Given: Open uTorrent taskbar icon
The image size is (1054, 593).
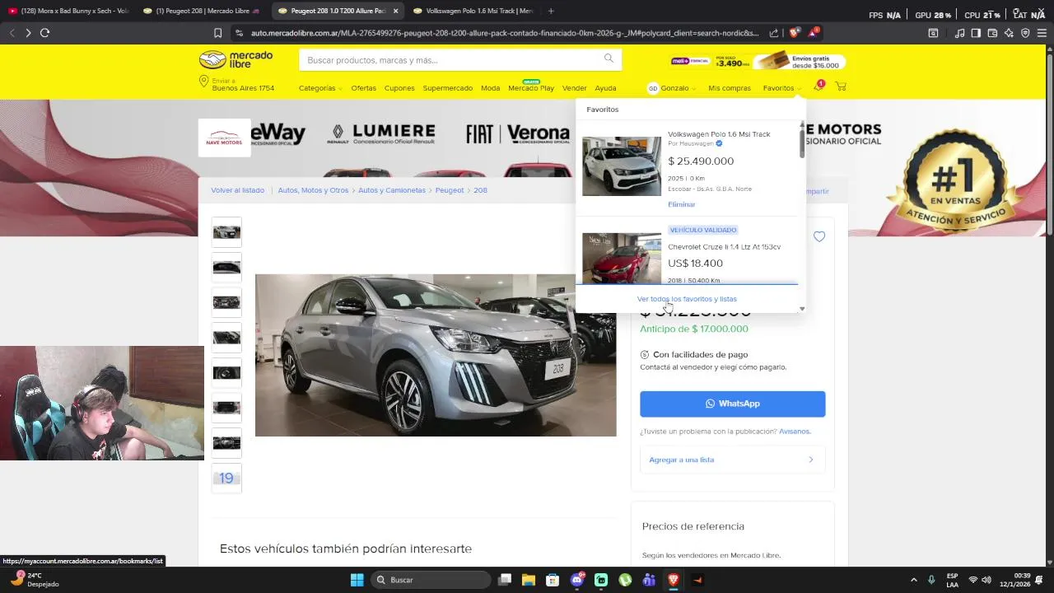Looking at the screenshot, I should click(x=625, y=580).
